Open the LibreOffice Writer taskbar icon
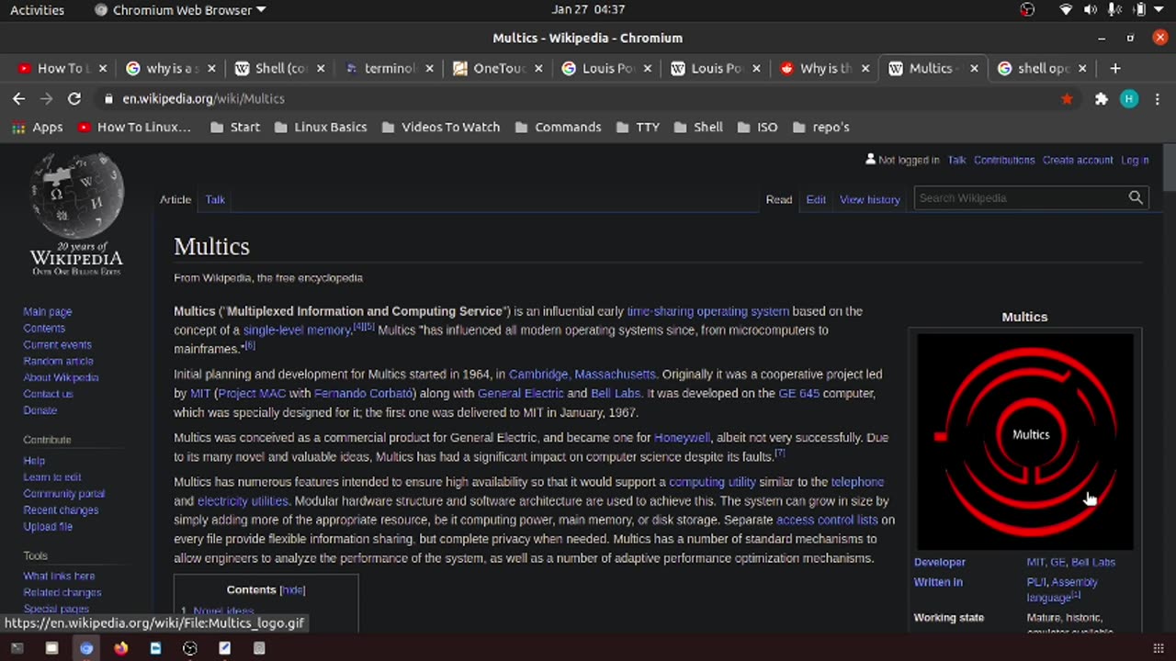The width and height of the screenshot is (1176, 661). pyautogui.click(x=155, y=648)
